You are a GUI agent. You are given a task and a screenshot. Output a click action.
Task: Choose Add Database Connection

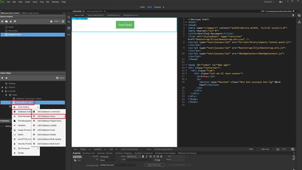[49, 112]
